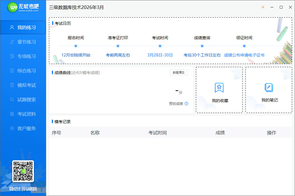Click the 报名时间 timeline marker
Screen dimensions: 295x196
[75, 46]
